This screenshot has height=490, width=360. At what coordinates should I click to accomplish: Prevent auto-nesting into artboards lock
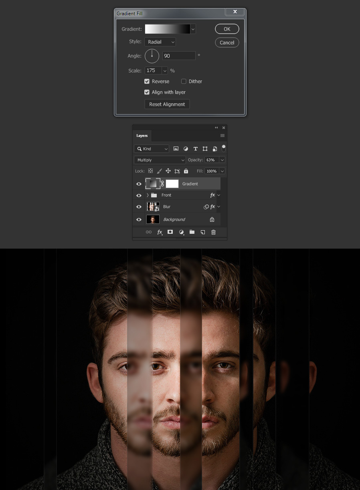tap(177, 171)
